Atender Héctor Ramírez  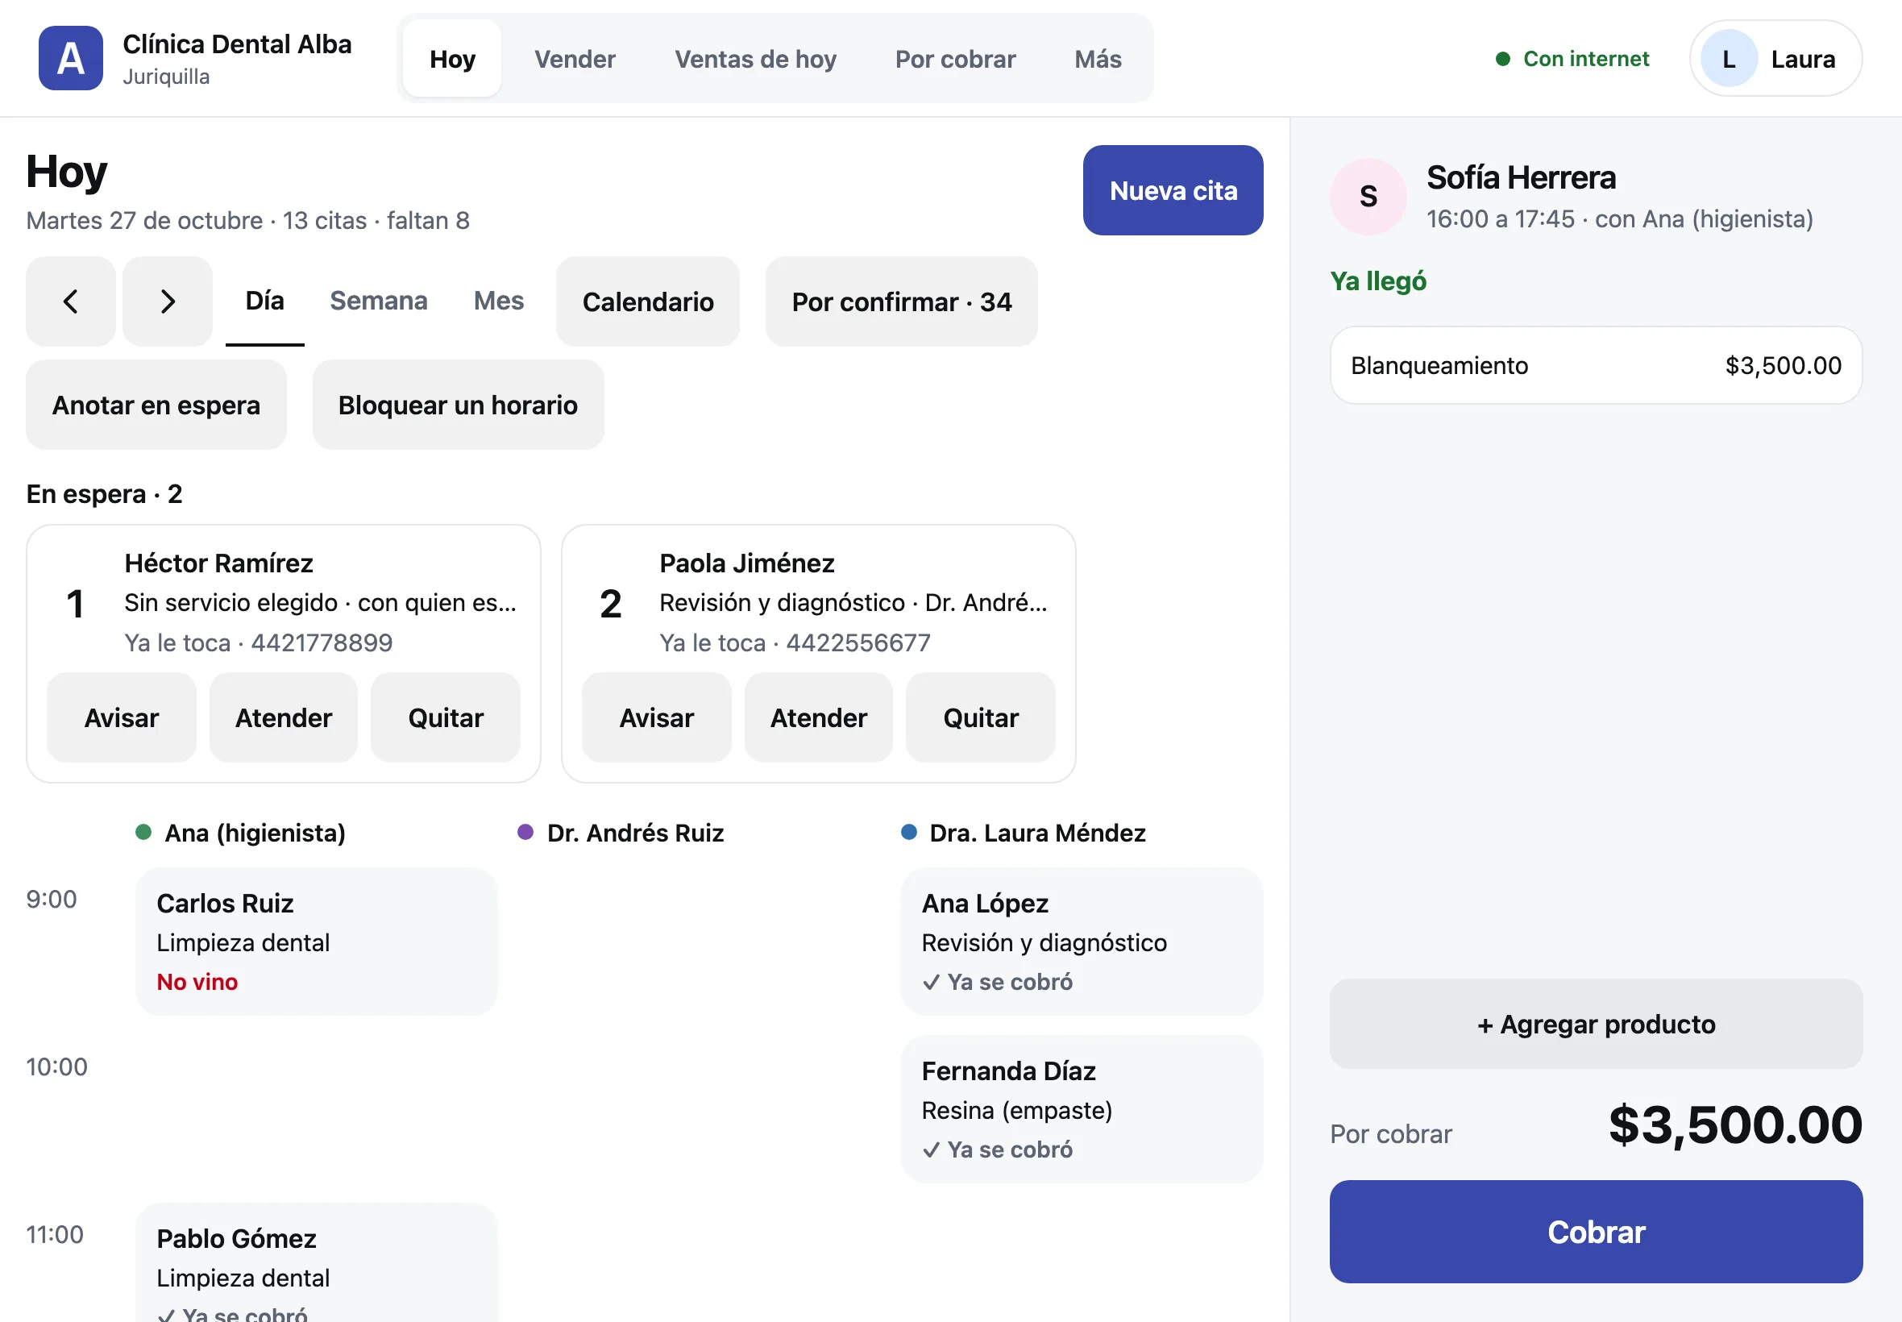pos(283,717)
